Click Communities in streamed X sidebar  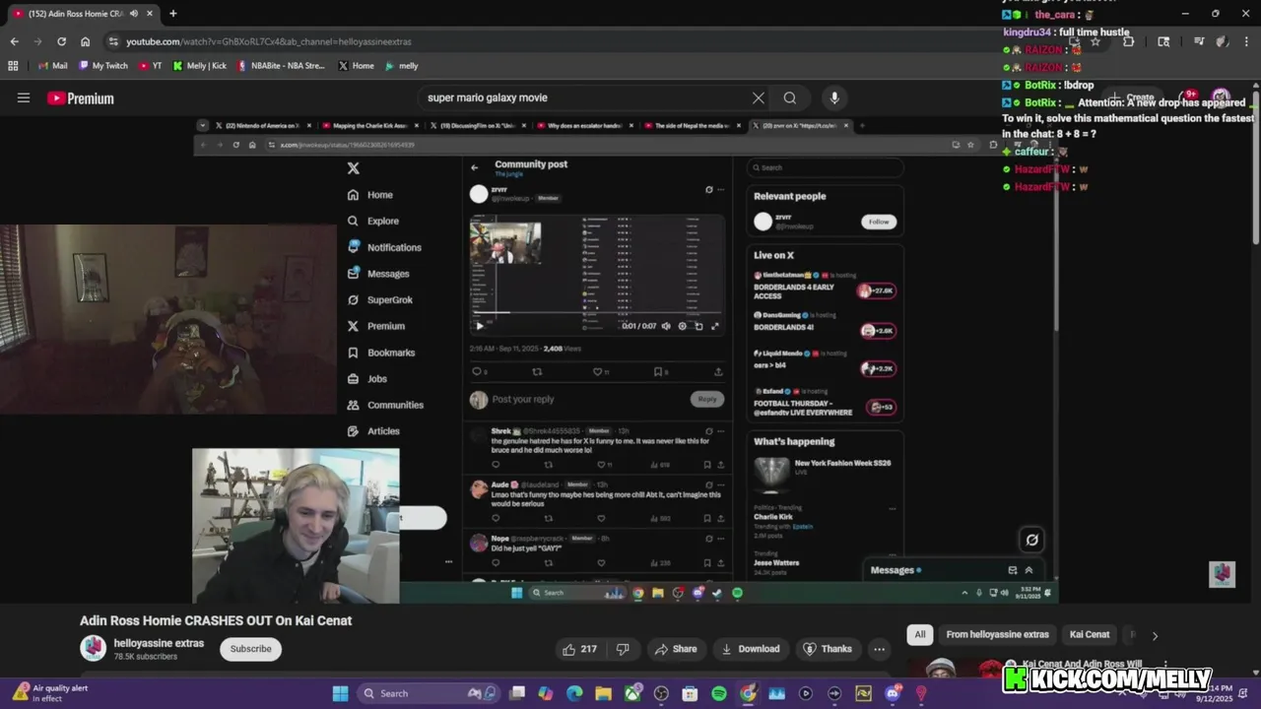click(385, 405)
